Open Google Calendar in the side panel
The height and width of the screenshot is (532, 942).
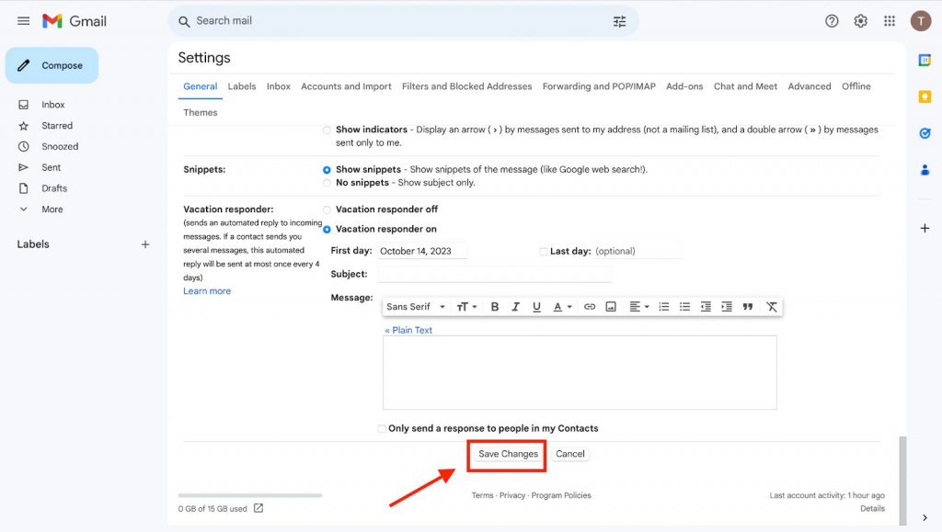click(925, 59)
